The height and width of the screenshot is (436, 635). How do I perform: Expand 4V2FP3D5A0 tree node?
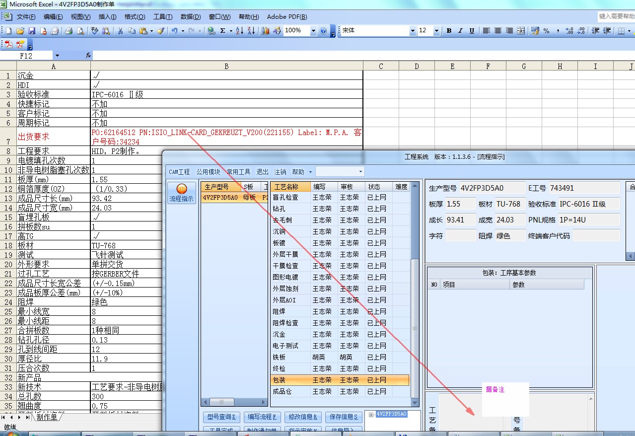[x=371, y=414]
